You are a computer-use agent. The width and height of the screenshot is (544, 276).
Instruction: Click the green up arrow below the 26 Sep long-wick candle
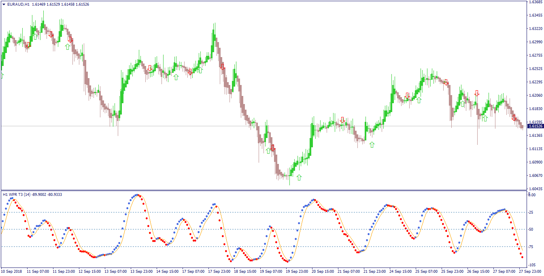click(x=485, y=118)
